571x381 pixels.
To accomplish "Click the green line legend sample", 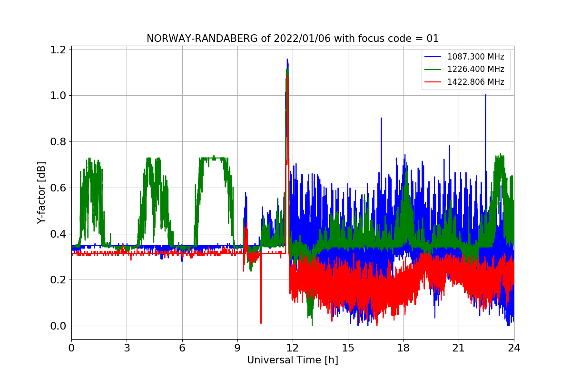I will point(433,70).
